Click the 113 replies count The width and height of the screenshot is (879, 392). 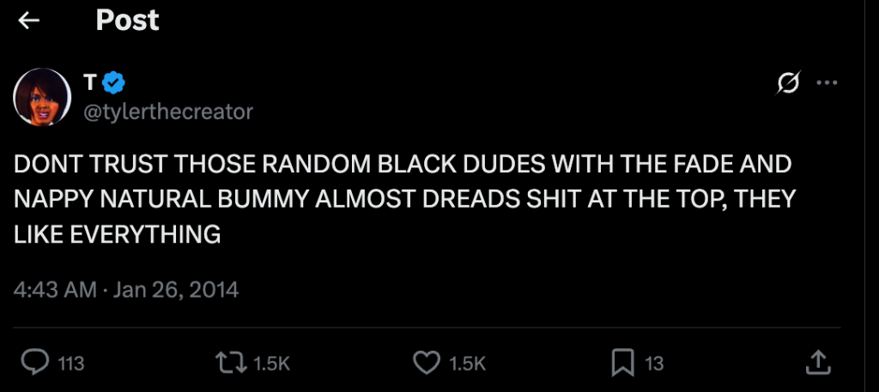point(70,364)
